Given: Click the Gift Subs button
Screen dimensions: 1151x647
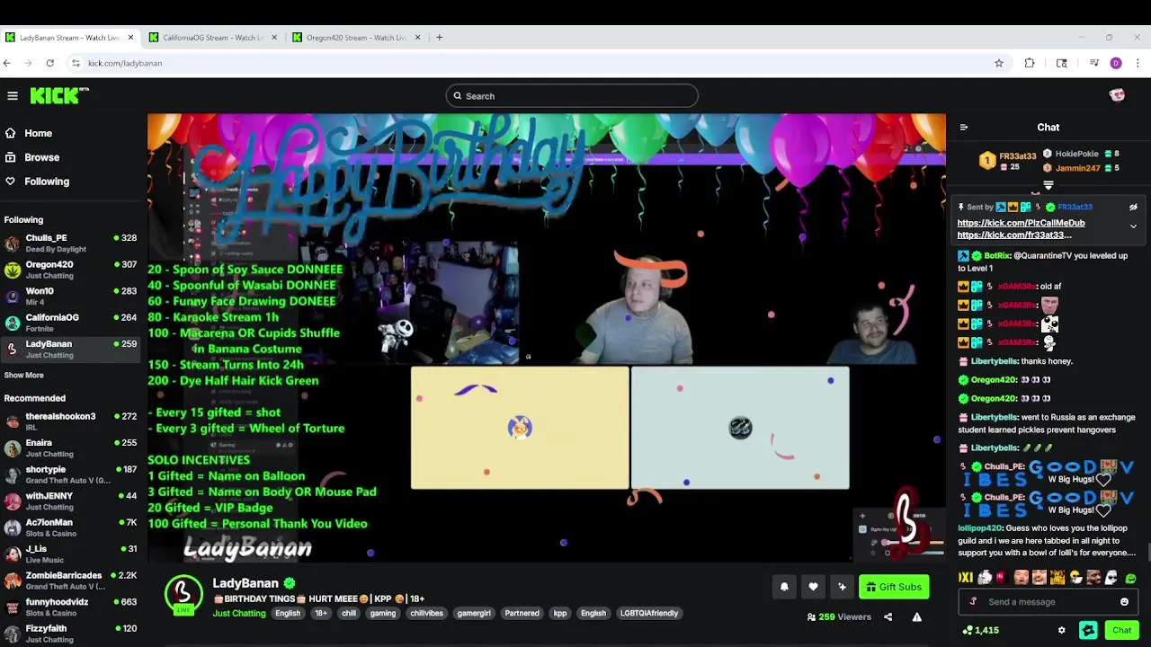Looking at the screenshot, I should click(894, 587).
